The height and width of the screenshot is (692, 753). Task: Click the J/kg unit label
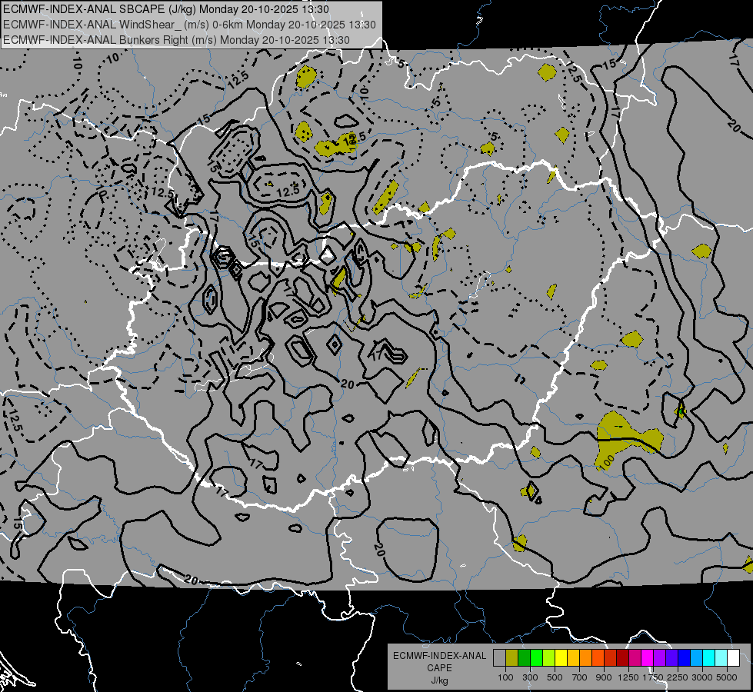(x=439, y=680)
